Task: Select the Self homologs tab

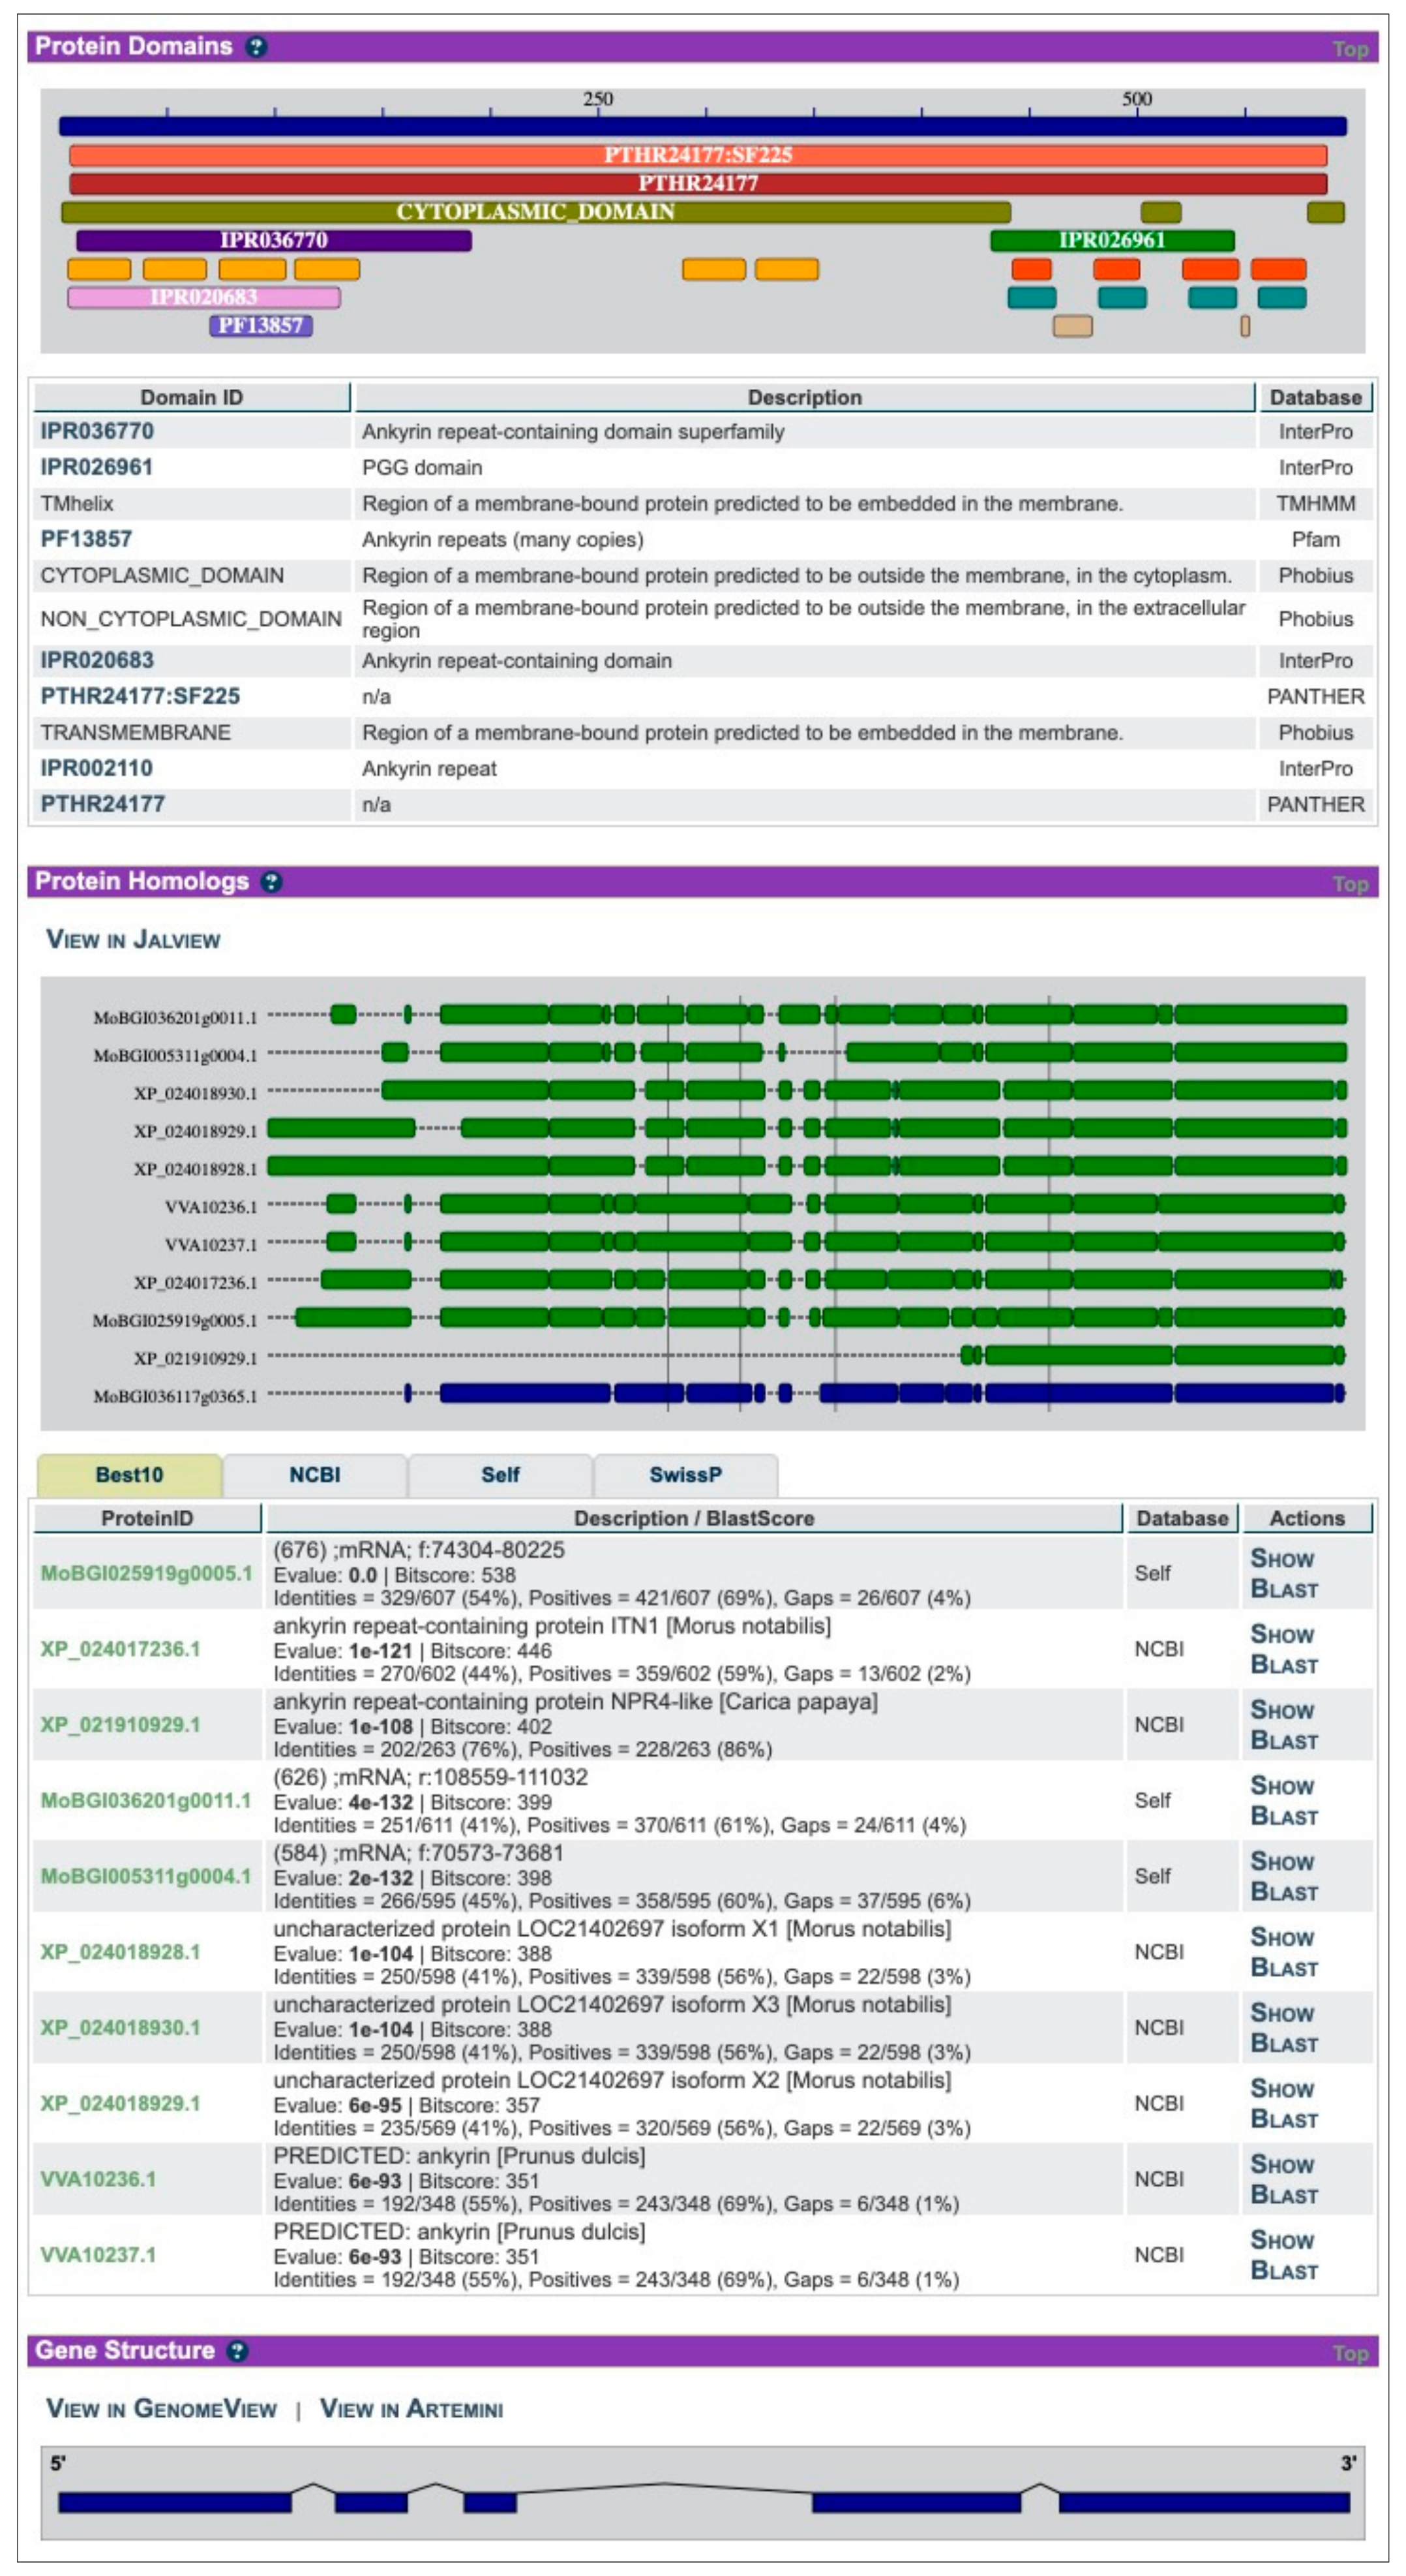Action: click(500, 1474)
